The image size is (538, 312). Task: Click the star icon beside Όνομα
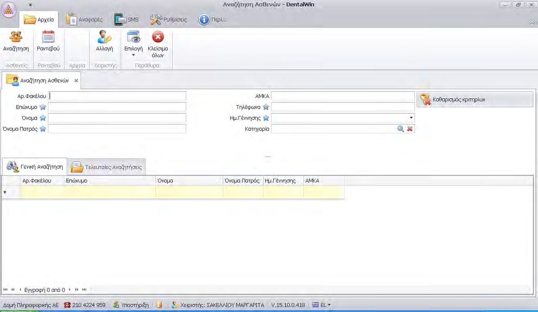(43, 118)
